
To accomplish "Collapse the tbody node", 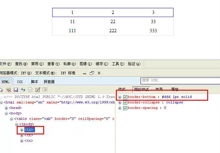I will tap(16, 124).
